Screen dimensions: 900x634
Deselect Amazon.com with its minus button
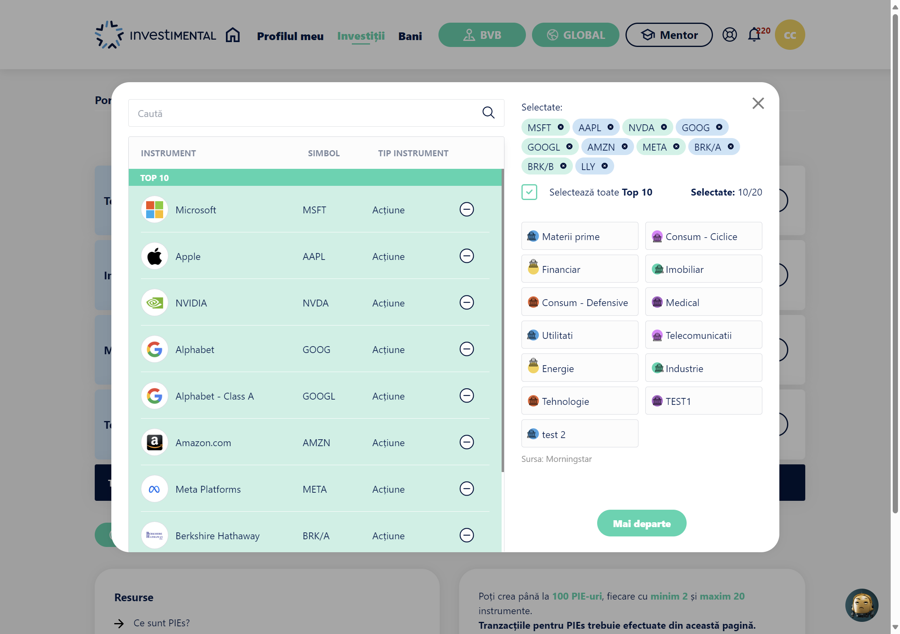click(466, 442)
